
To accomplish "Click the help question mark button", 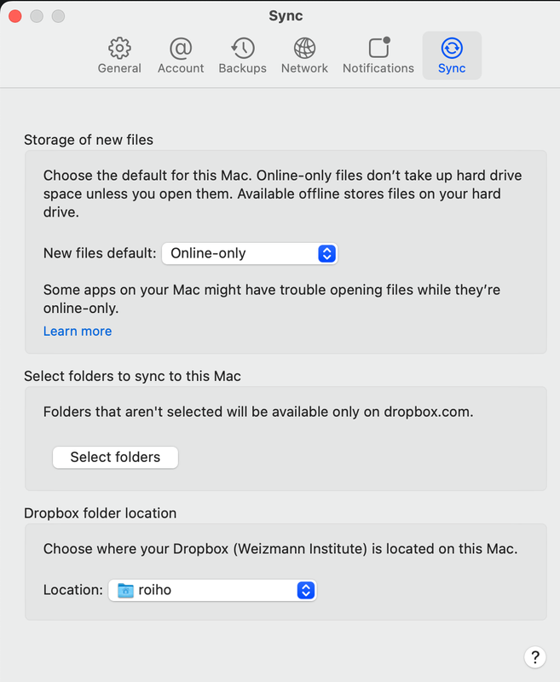I will 534,656.
